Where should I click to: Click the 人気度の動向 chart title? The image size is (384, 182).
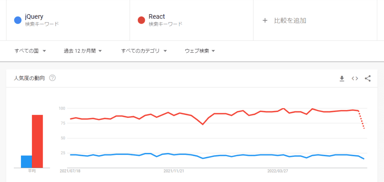point(29,78)
